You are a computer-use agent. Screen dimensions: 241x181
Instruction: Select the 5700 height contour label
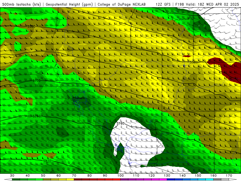click(x=36, y=81)
